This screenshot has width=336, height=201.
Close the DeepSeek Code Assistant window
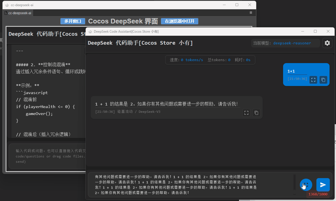(328, 32)
